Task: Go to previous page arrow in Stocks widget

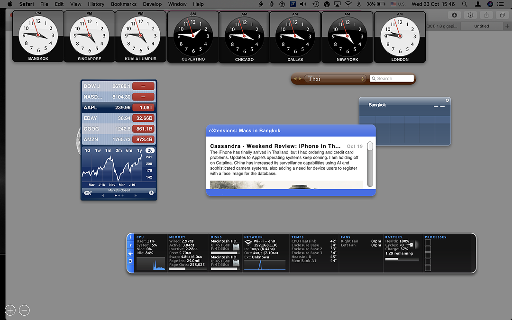Action: tap(103, 196)
